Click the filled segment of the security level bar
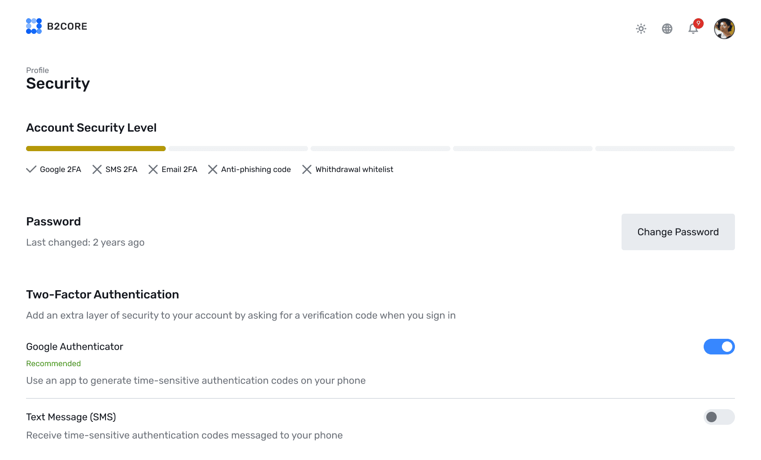The image size is (761, 460). point(96,148)
